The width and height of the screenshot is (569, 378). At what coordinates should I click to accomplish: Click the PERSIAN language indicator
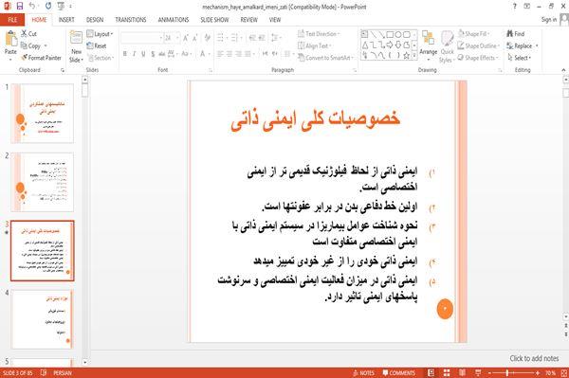click(63, 372)
